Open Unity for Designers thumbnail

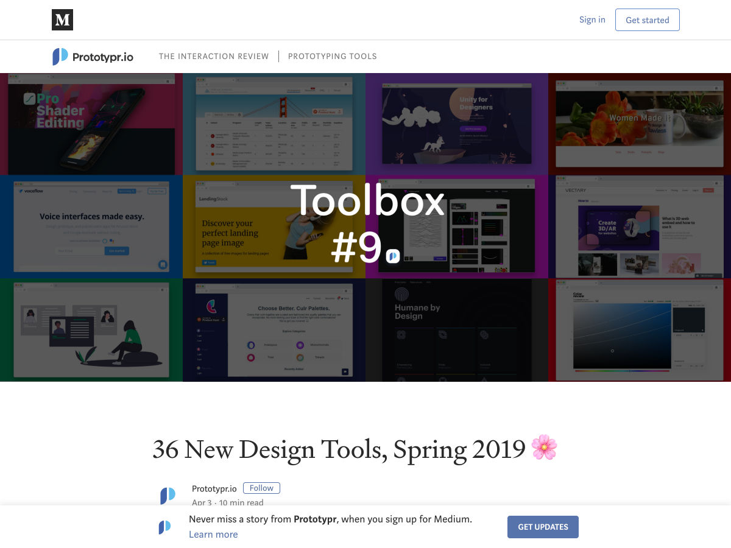point(457,124)
